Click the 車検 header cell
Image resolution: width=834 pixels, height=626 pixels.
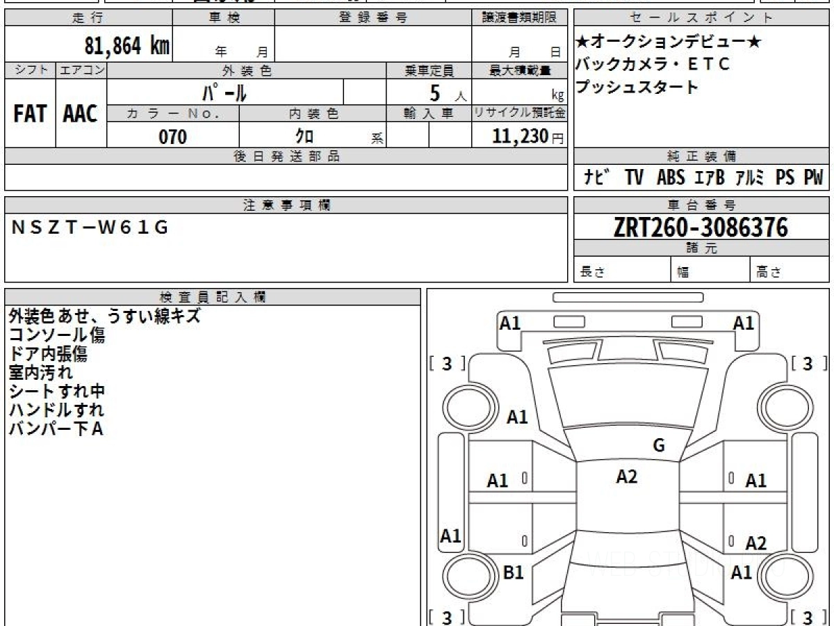[223, 18]
